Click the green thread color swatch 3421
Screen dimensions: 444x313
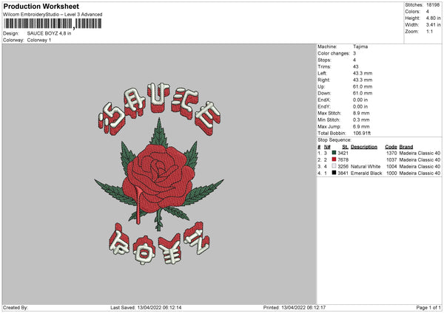(x=334, y=153)
